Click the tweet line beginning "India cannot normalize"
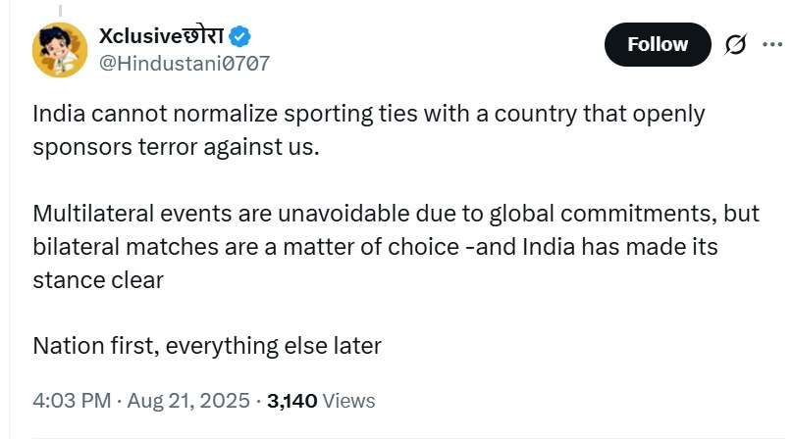 click(368, 113)
